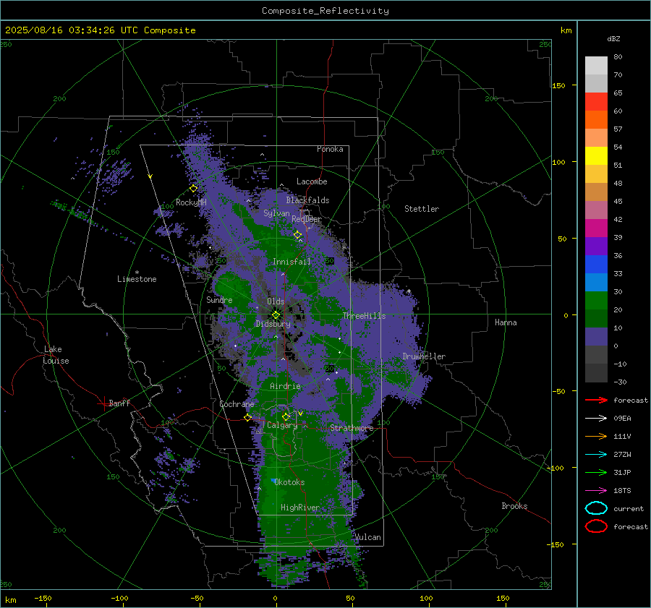Click the 150 tick on right km axis
Viewport: 651px width, 608px height.
pyautogui.click(x=559, y=85)
